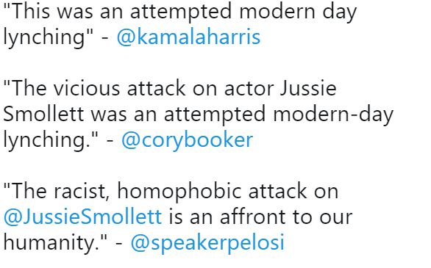Screen dimensions: 431x268
Task: Select "modern day" in the Kamala Harris quote
Action: click(x=298, y=12)
